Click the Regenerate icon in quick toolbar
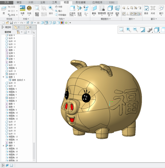This screenshot has height=168, width=165. click(28, 23)
